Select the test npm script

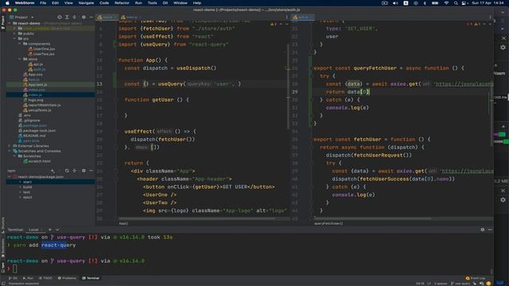pyautogui.click(x=26, y=192)
